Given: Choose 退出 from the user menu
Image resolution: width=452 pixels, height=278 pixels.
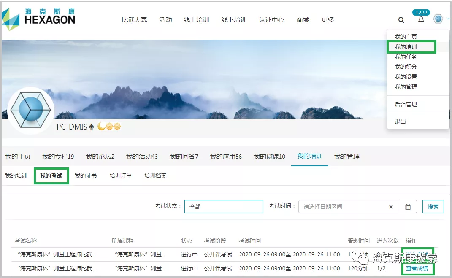Looking at the screenshot, I should [400, 121].
